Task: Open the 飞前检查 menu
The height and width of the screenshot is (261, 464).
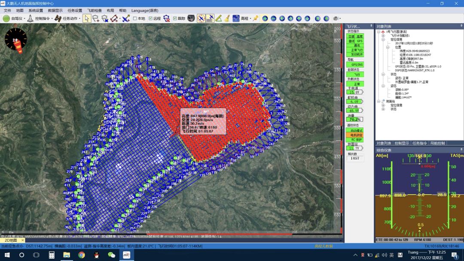Action: tap(94, 10)
